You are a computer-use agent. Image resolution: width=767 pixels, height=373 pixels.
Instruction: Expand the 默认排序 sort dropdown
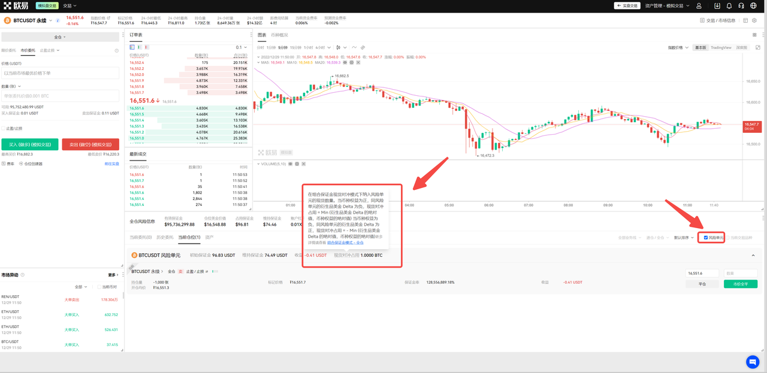(x=684, y=238)
